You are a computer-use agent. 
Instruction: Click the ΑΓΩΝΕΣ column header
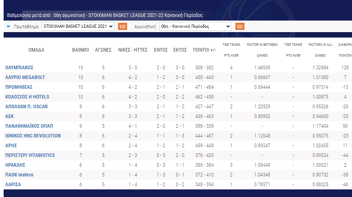click(x=103, y=50)
